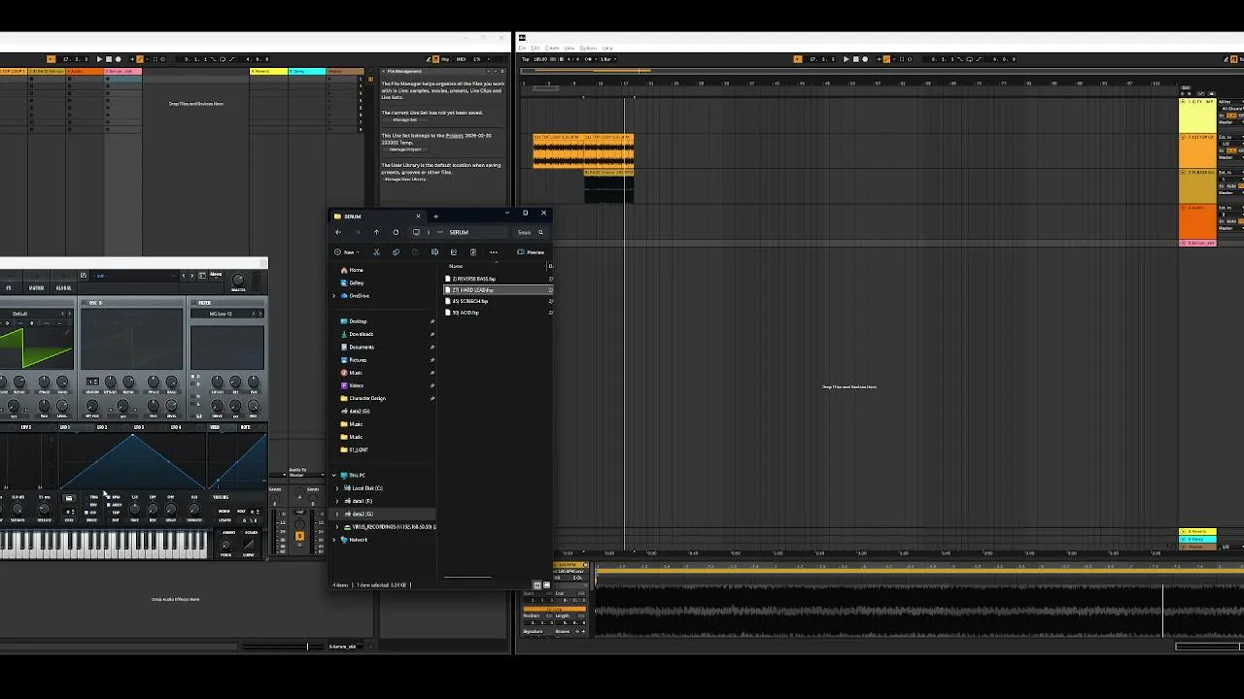The image size is (1244, 699).
Task: Click the SERUM address bar path
Action: [x=459, y=232]
